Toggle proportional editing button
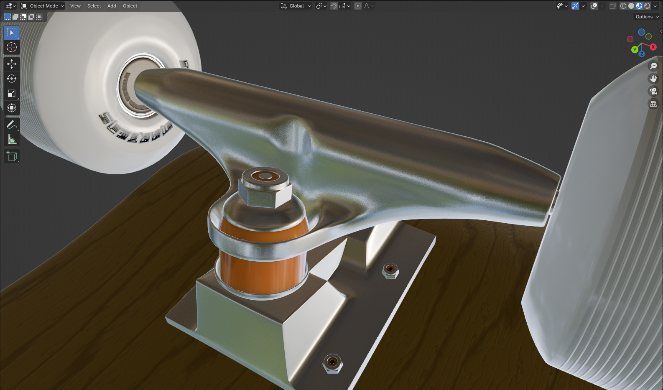 tap(358, 6)
